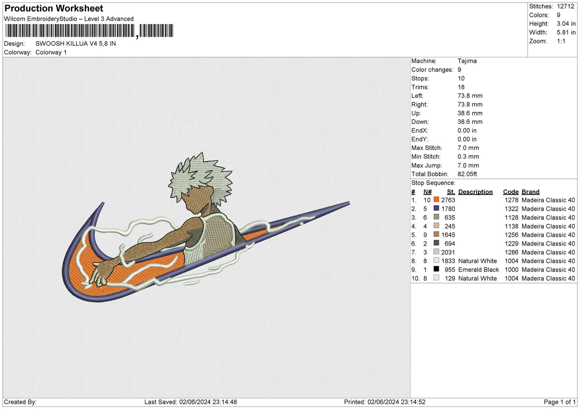Screen dimensions: 580x409
Task: Click the barcode below the worksheet title
Action: 89,30
